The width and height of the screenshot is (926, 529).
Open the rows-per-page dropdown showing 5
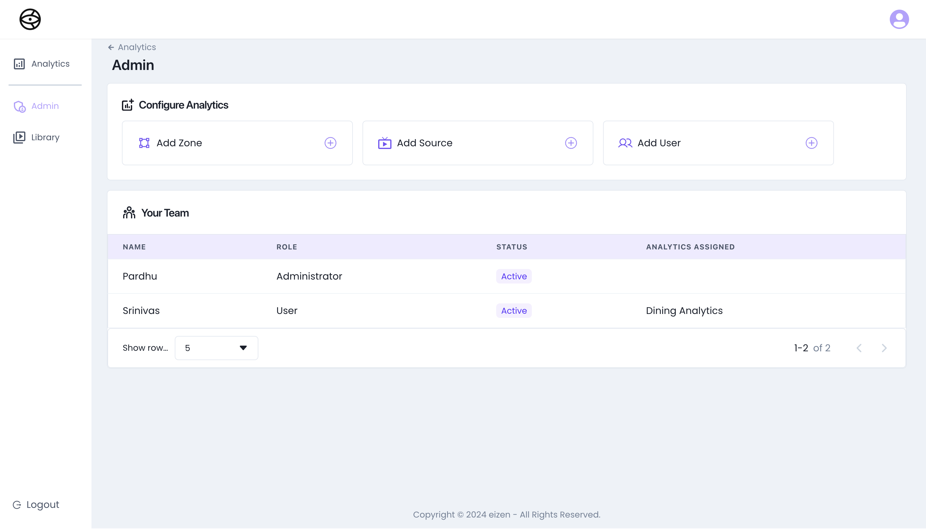pos(216,348)
